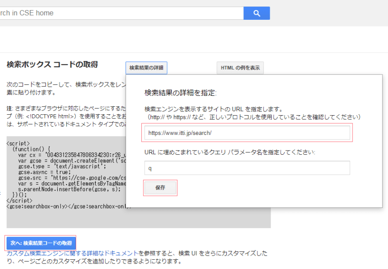Click the protocol note mentioning http:// や https://
This screenshot has height=269, width=388.
pyautogui.click(x=254, y=117)
